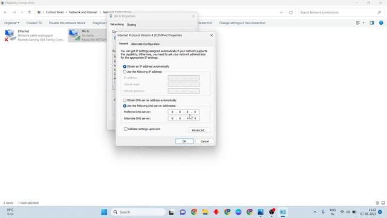
Task: Select the Ethernet adapter icon
Action: (10, 35)
